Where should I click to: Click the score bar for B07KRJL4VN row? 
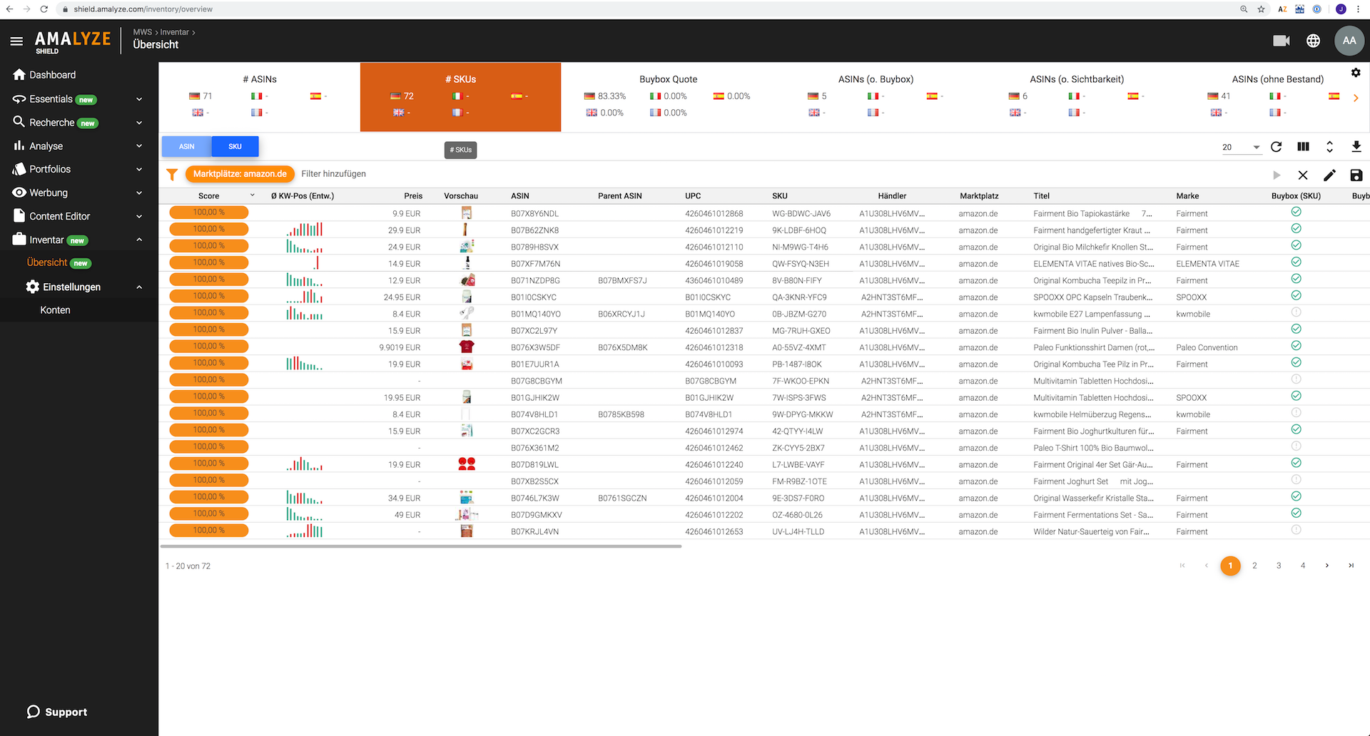[x=209, y=531]
